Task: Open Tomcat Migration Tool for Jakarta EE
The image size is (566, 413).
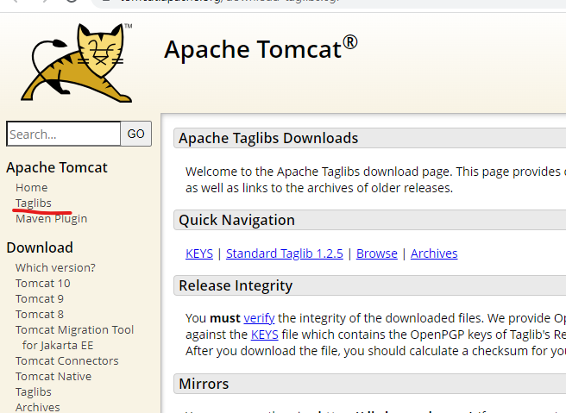Action: [x=74, y=337]
